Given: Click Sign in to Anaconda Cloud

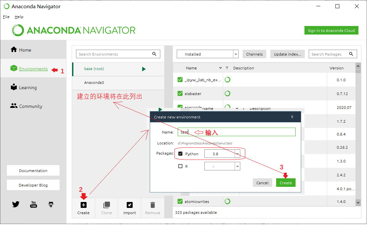Looking at the screenshot, I should (331, 30).
